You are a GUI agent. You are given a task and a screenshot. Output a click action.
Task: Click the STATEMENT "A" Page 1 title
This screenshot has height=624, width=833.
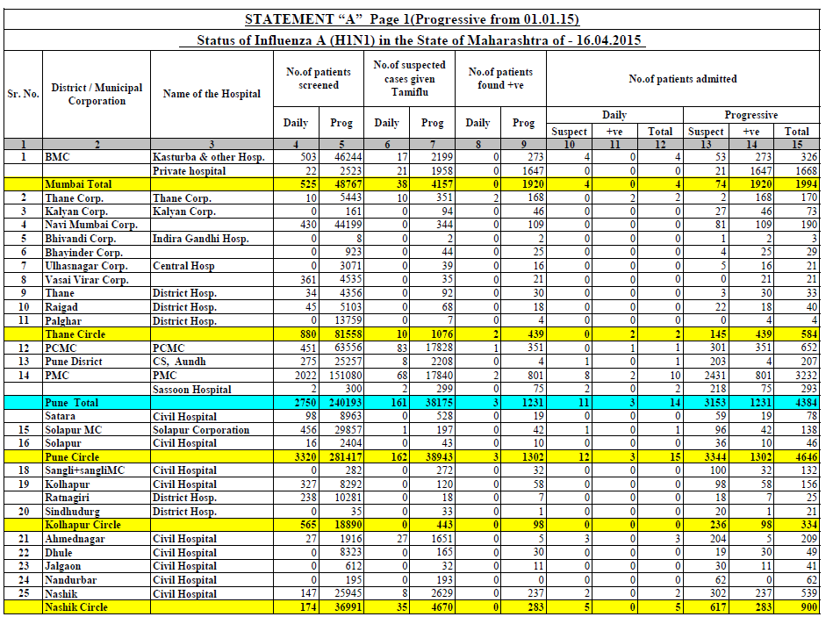412,19
